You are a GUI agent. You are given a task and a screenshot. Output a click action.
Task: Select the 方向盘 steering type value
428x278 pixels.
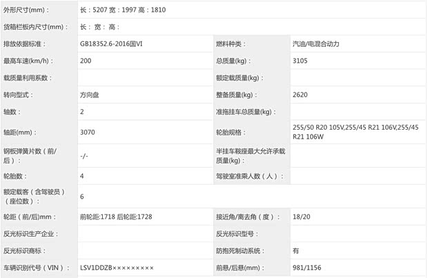pyautogui.click(x=91, y=95)
